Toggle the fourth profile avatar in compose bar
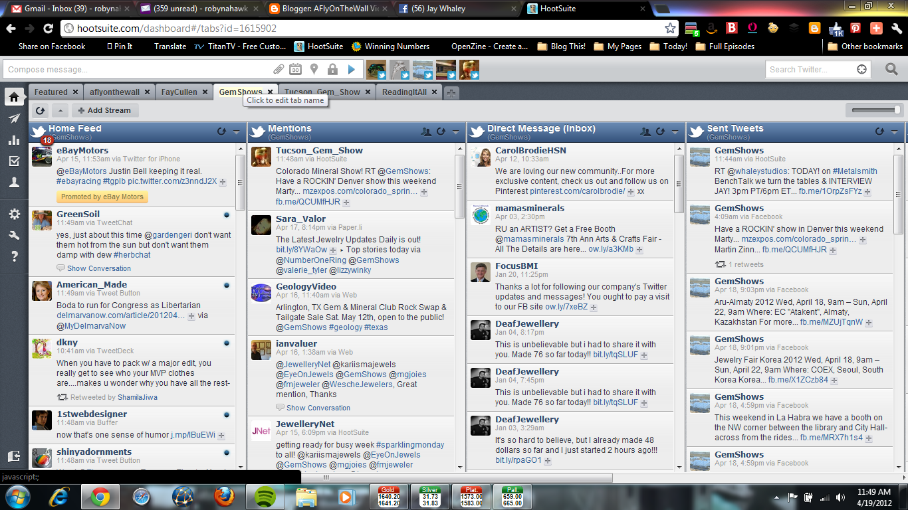Image resolution: width=908 pixels, height=510 pixels. pos(446,69)
